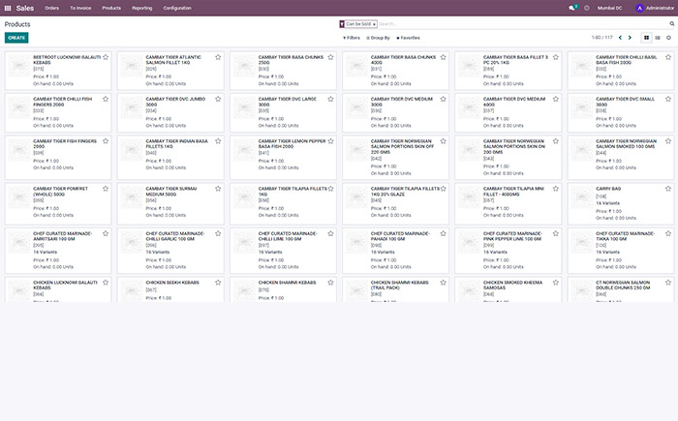Open the Orders menu
The image size is (678, 421).
[52, 8]
